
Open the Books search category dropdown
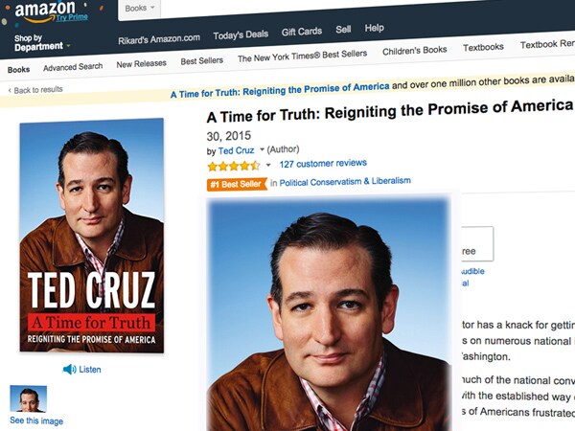tap(139, 8)
